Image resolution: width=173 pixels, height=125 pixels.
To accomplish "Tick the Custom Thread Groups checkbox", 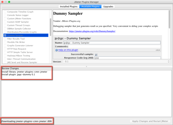I will pyautogui.click(x=5, y=25).
